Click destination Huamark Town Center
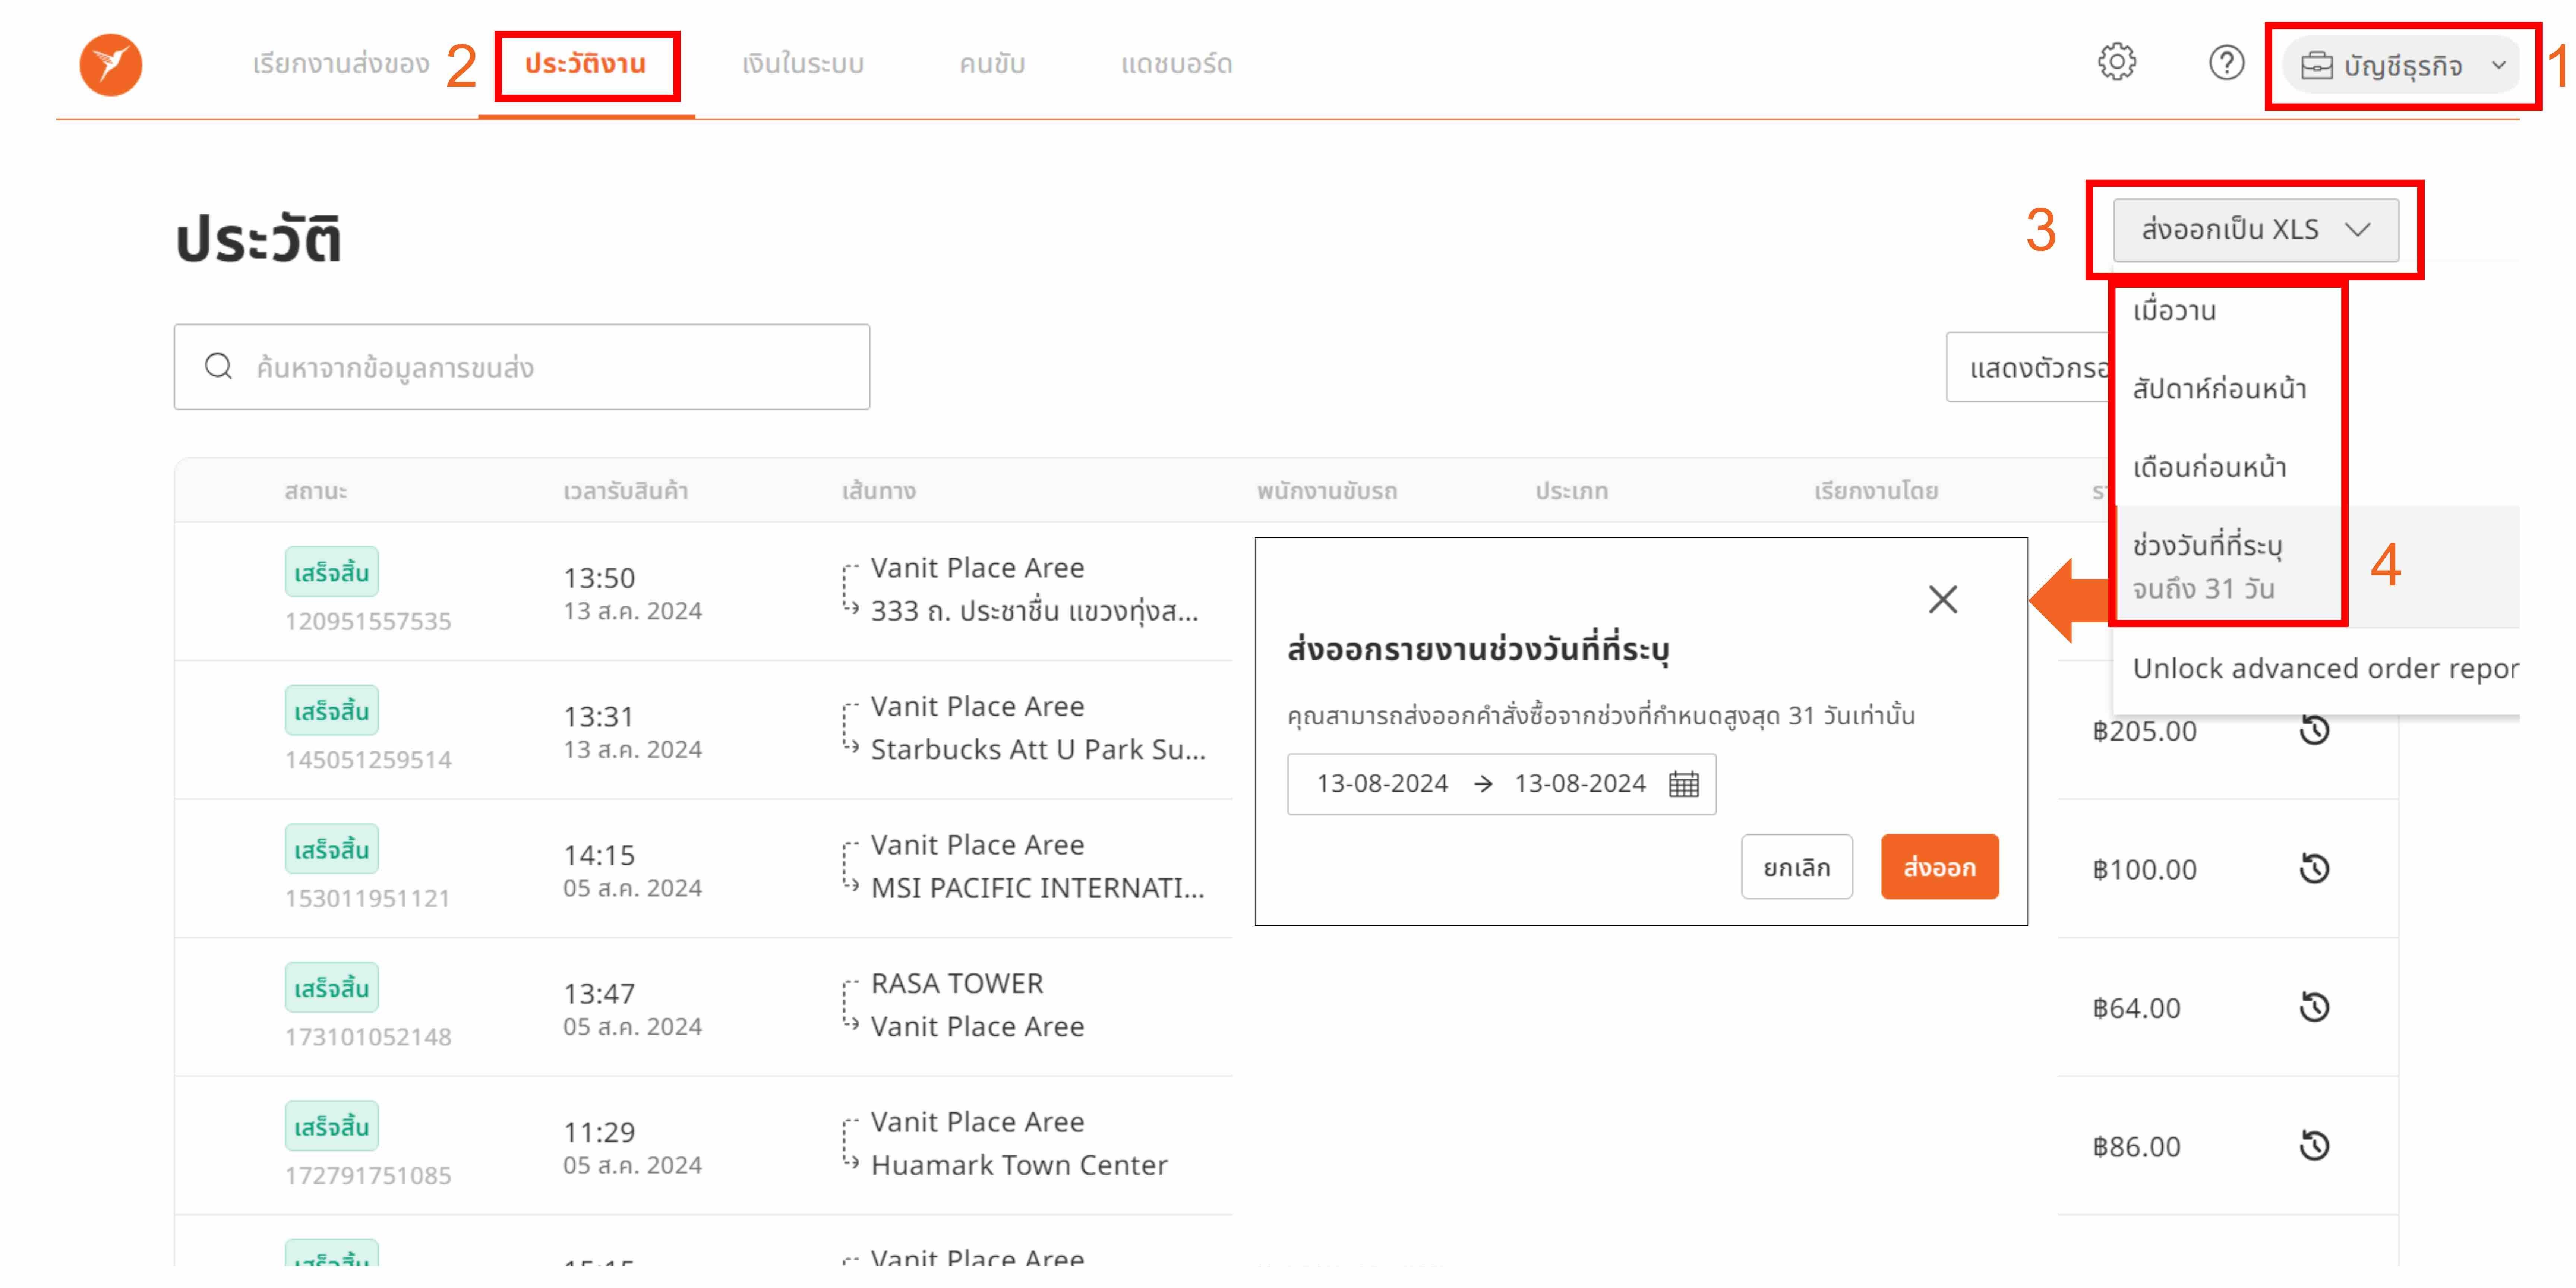The height and width of the screenshot is (1288, 2576). (1019, 1165)
